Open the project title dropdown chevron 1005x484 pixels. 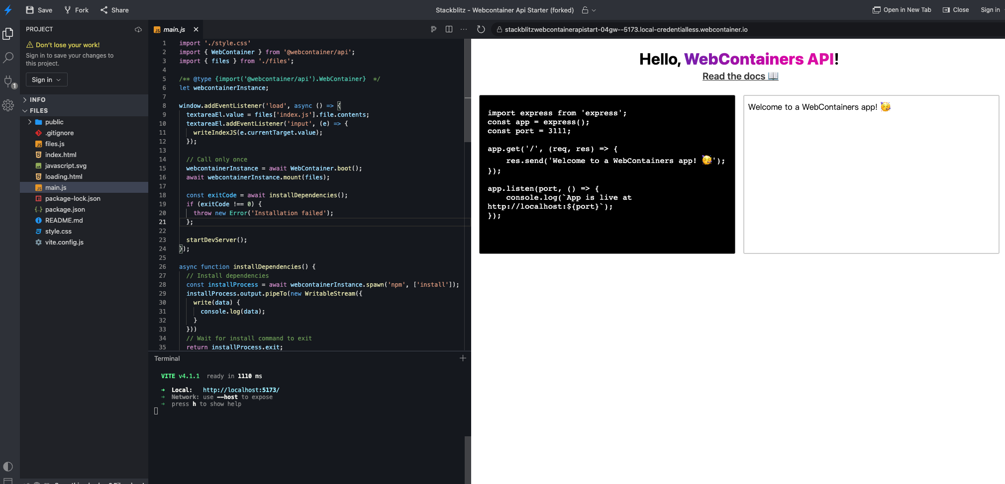(x=594, y=10)
